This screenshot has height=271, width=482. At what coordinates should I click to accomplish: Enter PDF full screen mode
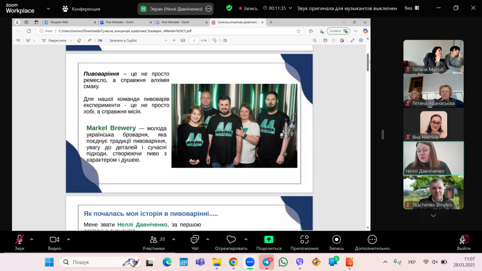[x=352, y=40]
